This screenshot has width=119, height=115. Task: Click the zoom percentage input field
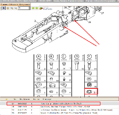click(23, 8)
